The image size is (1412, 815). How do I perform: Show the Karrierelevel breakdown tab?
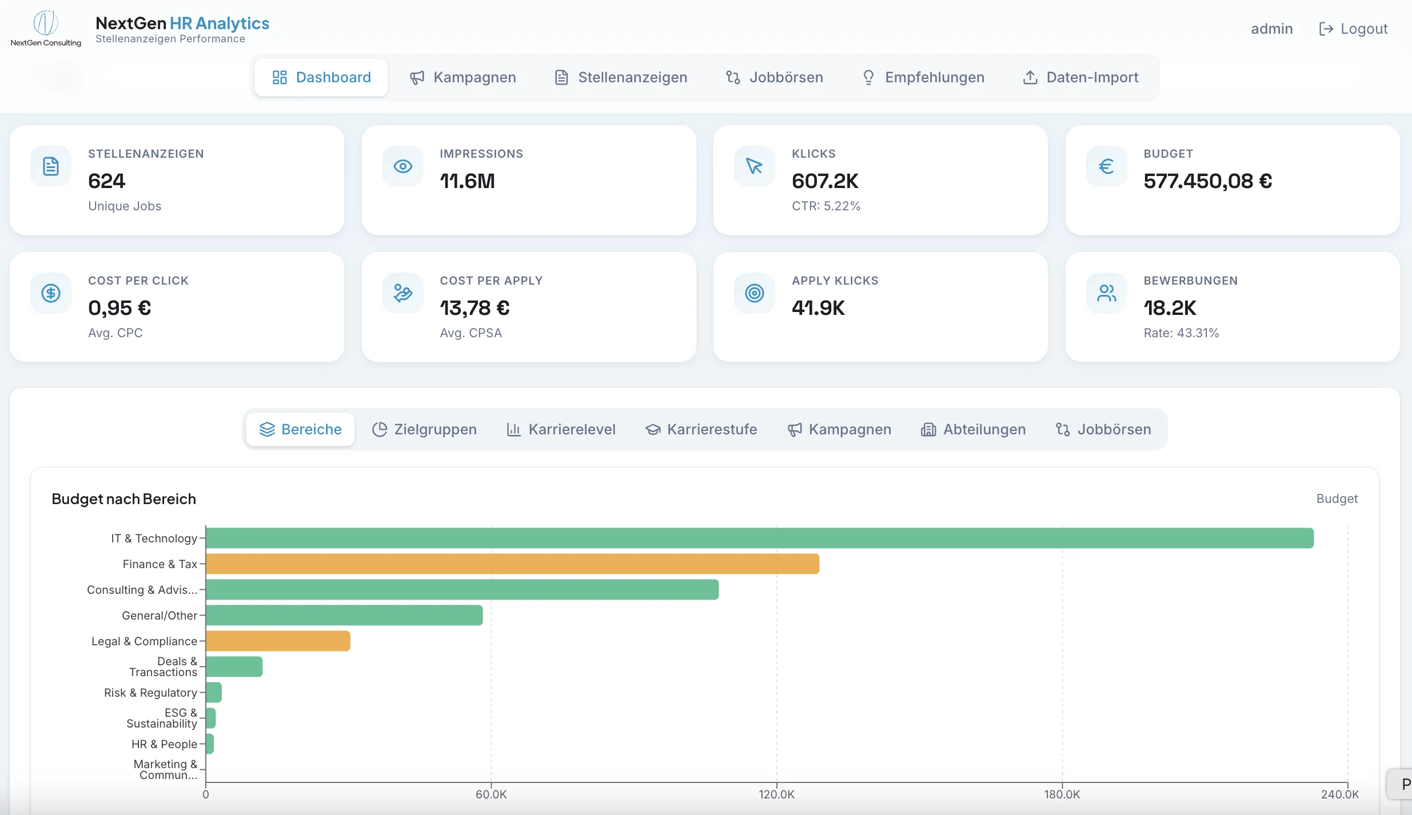pyautogui.click(x=561, y=429)
